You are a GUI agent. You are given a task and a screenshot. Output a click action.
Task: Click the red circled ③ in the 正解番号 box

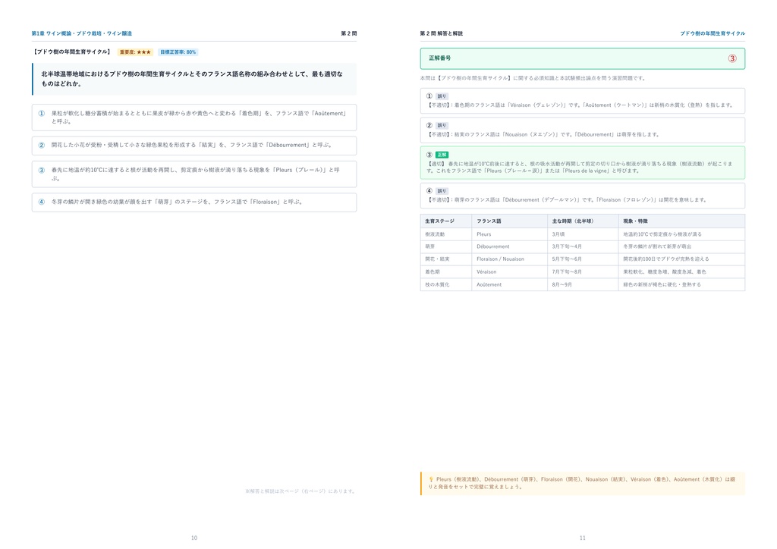(x=732, y=58)
